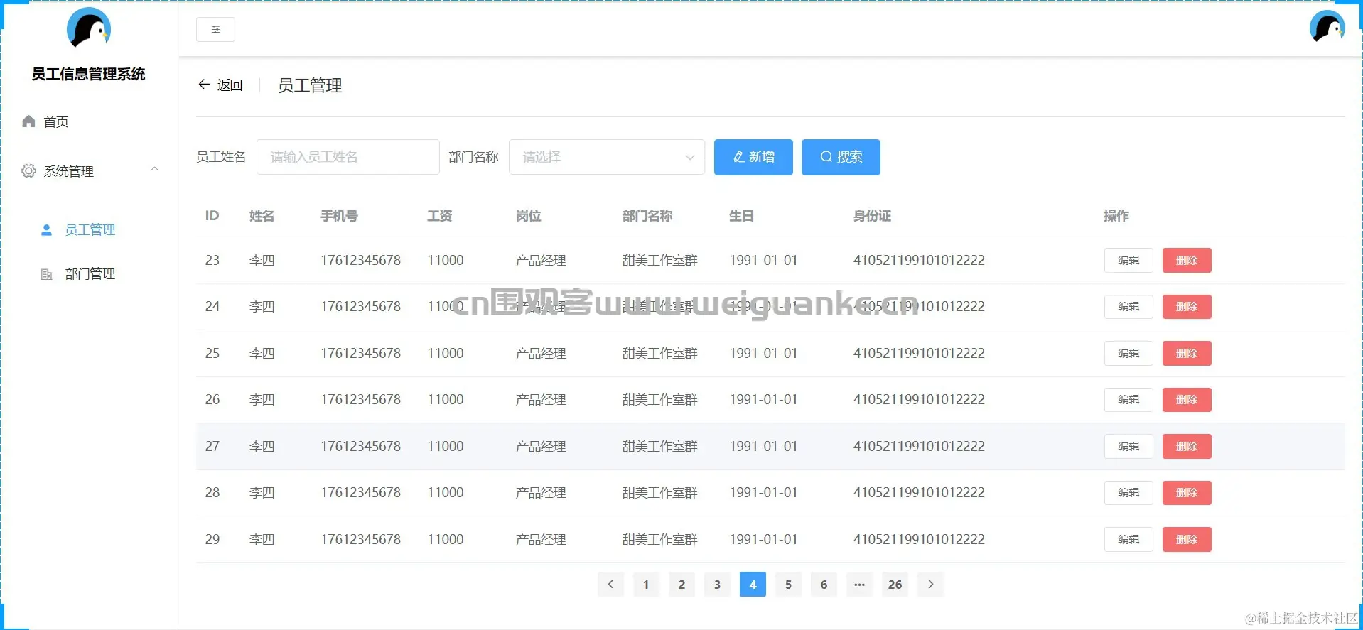
Task: Click the 返回 link
Action: tap(230, 85)
